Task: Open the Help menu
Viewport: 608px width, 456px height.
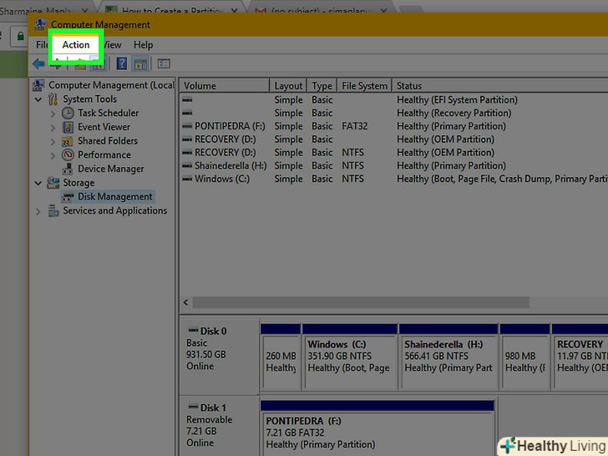Action: coord(143,45)
